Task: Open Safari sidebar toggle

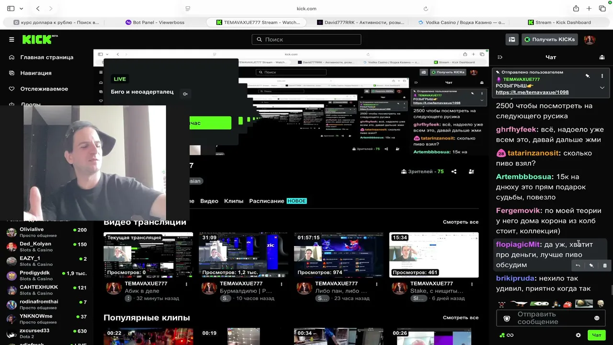Action: pos(11,9)
